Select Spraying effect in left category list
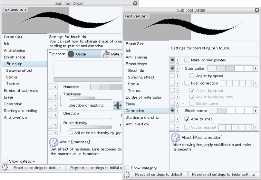Screen dimensions: 261x180 point(19,70)
